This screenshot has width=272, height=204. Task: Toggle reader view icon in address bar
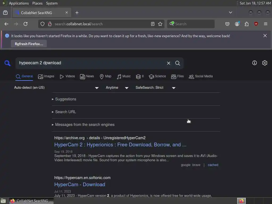(x=153, y=24)
